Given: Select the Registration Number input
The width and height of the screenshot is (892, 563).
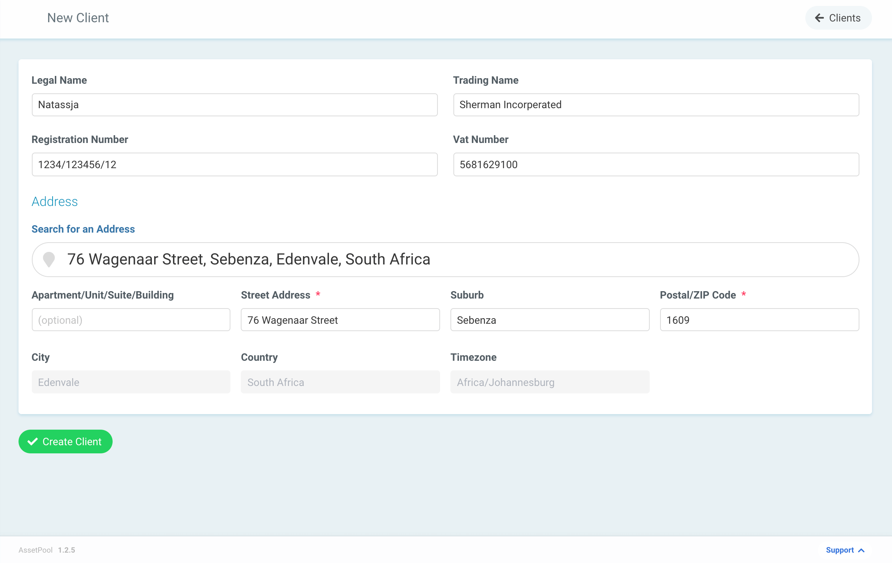Looking at the screenshot, I should (234, 164).
